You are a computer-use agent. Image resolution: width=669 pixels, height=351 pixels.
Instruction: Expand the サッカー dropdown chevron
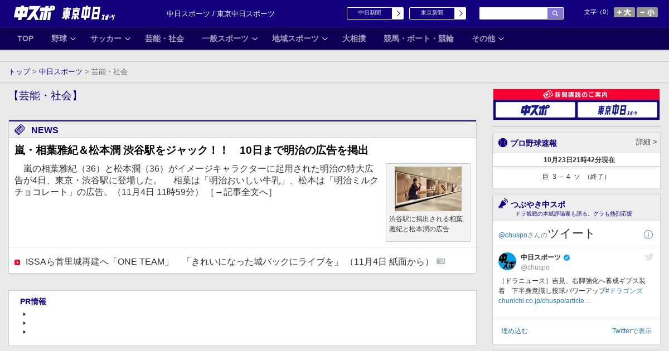128,38
